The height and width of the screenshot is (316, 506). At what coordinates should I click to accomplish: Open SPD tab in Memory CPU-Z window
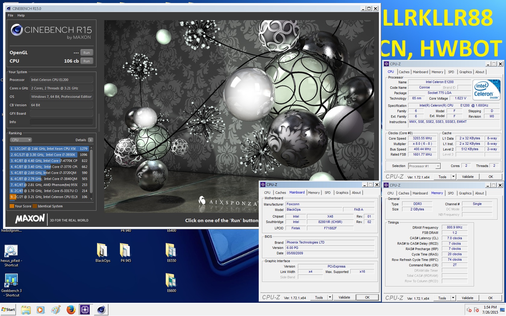[x=451, y=193]
